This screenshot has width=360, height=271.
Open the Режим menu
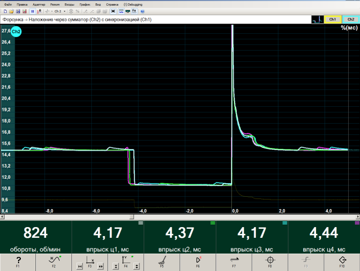(55, 4)
